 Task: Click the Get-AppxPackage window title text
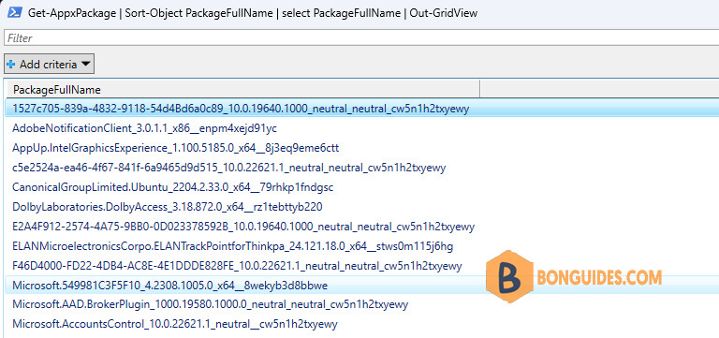tap(253, 13)
